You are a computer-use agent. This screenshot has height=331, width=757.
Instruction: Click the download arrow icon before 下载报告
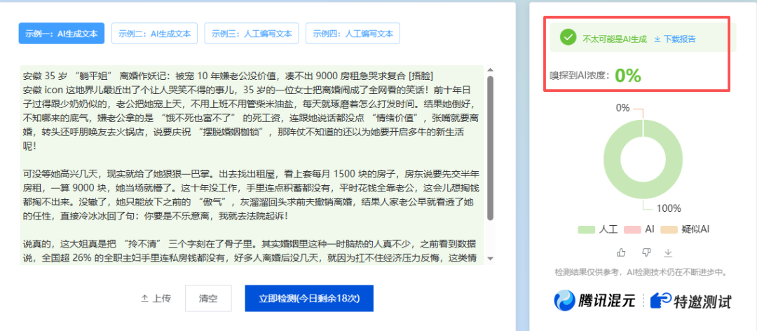tap(657, 39)
